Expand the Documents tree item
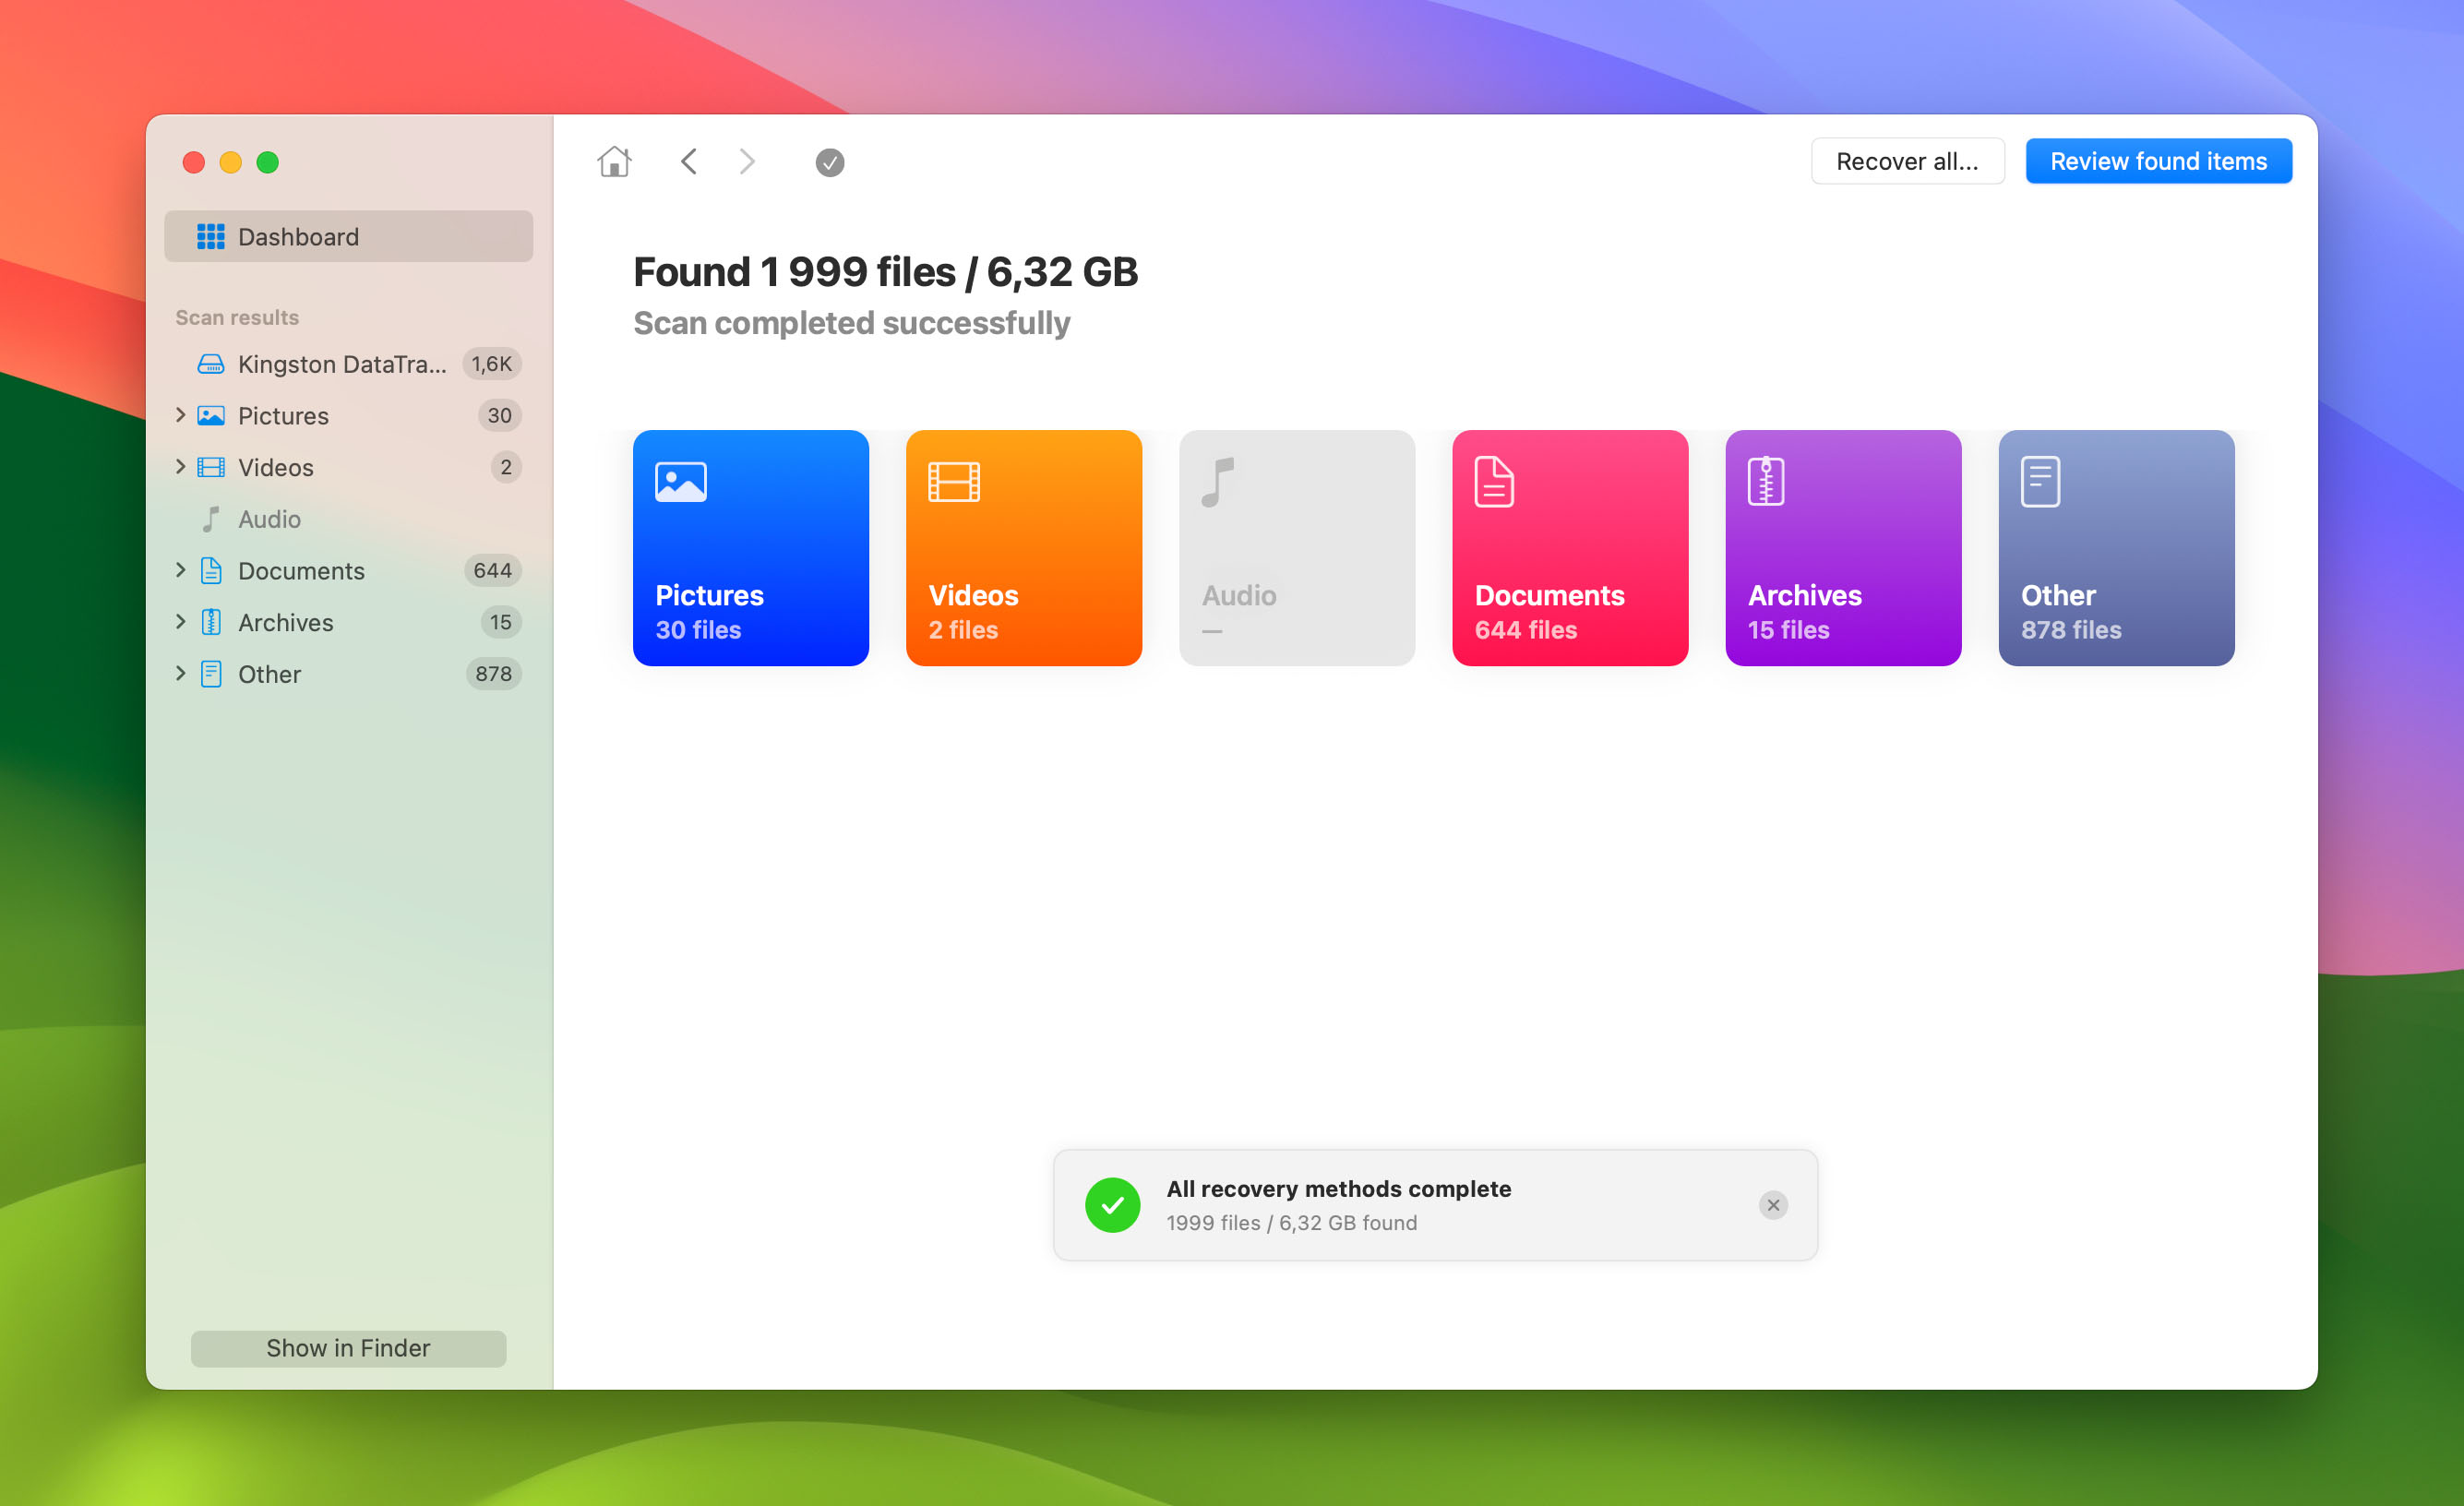This screenshot has width=2464, height=1506. [180, 569]
